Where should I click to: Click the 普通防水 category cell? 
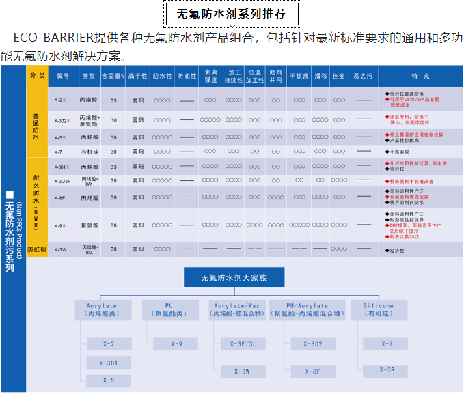(37, 122)
